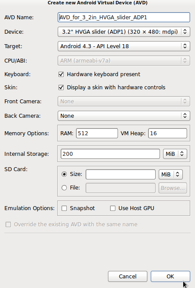Toggle Display a skin with hardware controls
This screenshot has height=288, width=195.
click(61, 88)
